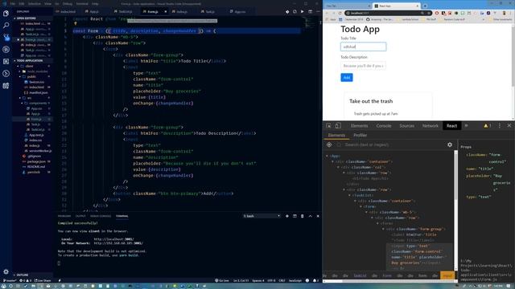Click the Windows Start button on taskbar
Image resolution: width=515 pixels, height=289 pixels.
[3, 286]
